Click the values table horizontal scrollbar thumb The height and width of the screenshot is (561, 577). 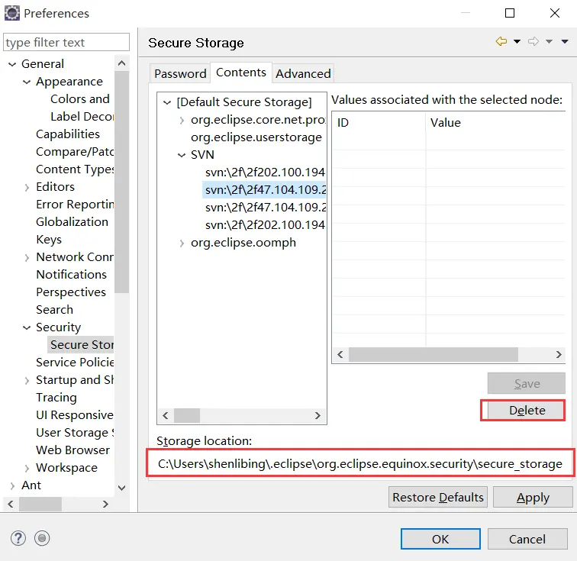(x=433, y=354)
